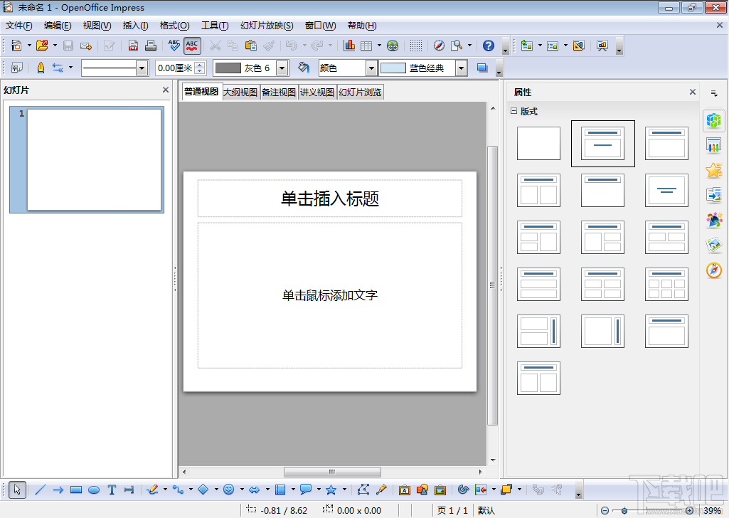Viewport: 729px width, 518px height.
Task: Click the zoom slider handle
Action: (x=624, y=511)
